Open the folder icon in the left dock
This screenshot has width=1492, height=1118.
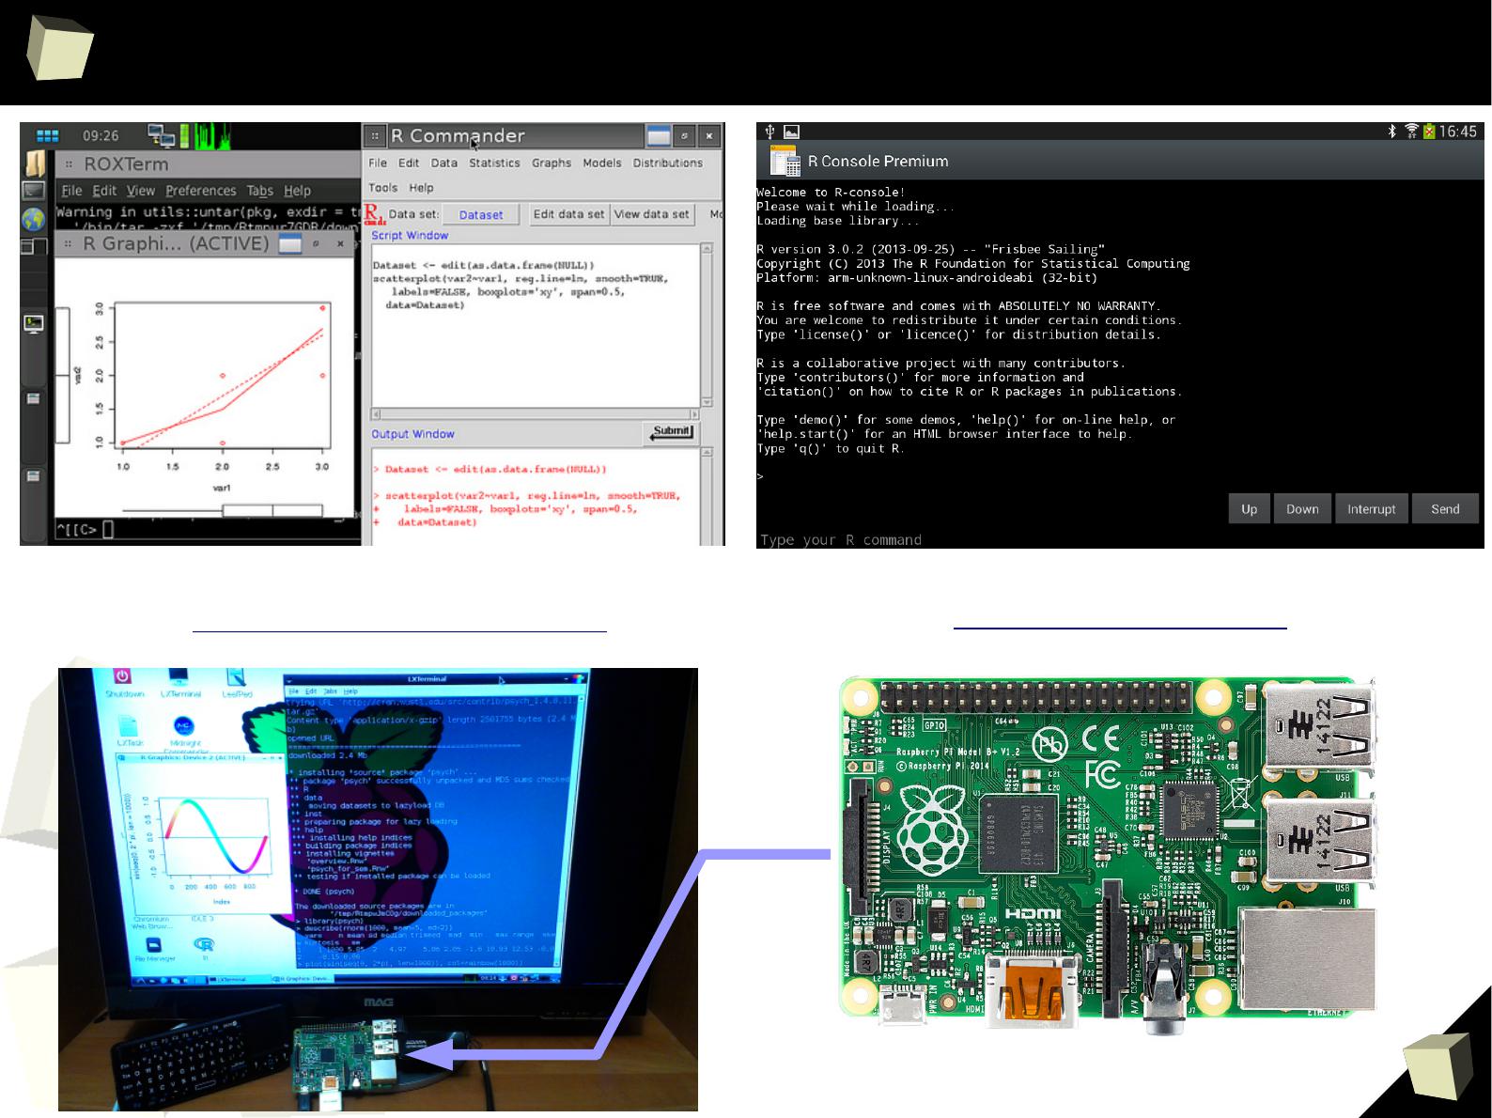(35, 164)
